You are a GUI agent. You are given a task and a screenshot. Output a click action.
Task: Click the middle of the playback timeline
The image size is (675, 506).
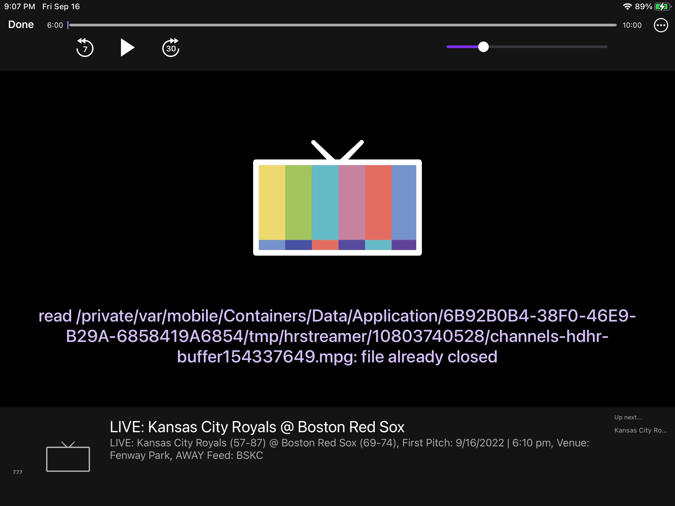[x=343, y=25]
